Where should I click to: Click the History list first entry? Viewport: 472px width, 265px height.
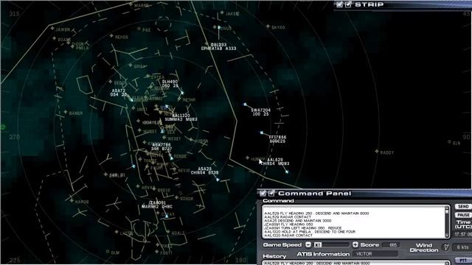pyautogui.click(x=316, y=264)
